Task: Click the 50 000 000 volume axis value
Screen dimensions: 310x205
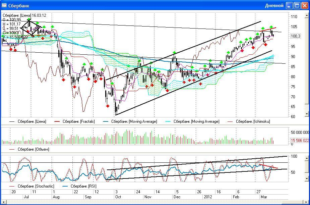Action: pyautogui.click(x=300, y=132)
